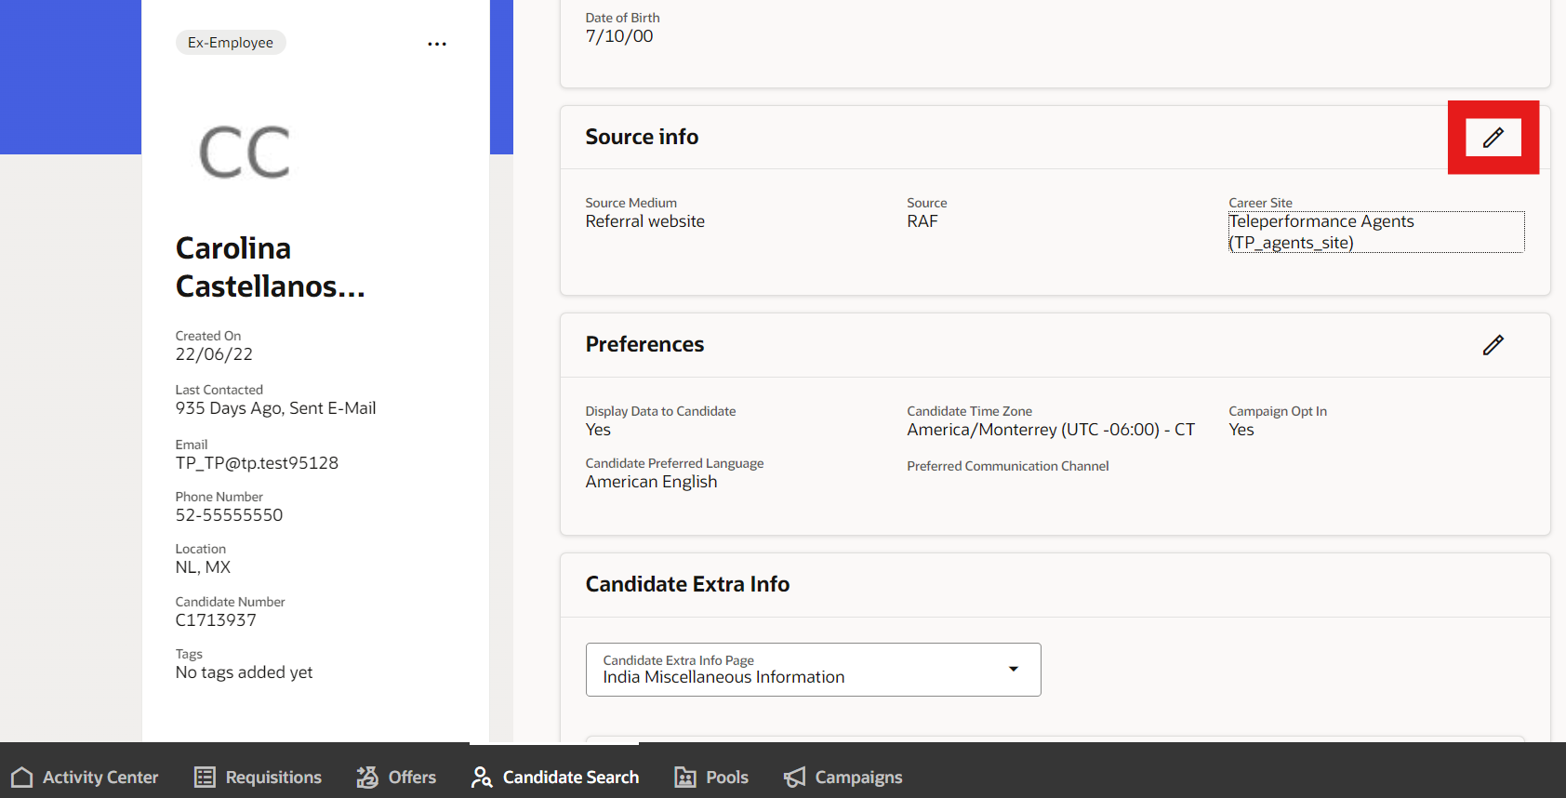Select the Candidate Search tab
1566x798 pixels.
click(555, 777)
